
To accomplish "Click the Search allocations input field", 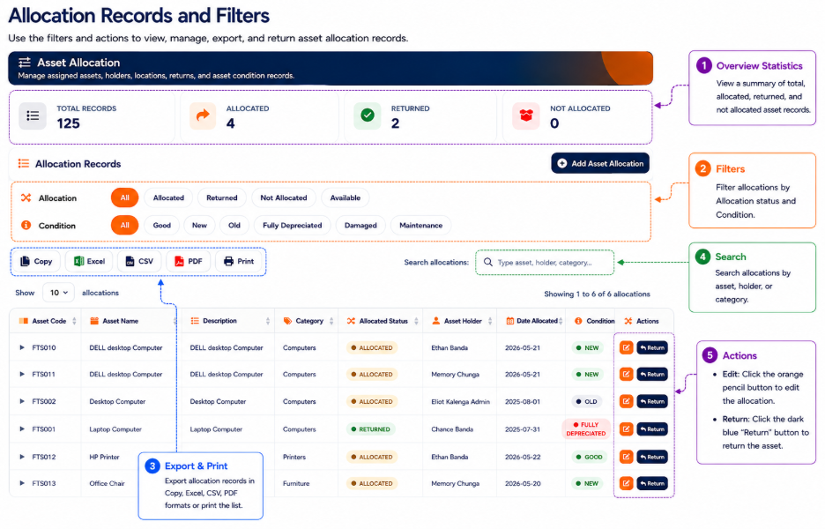I will (545, 262).
